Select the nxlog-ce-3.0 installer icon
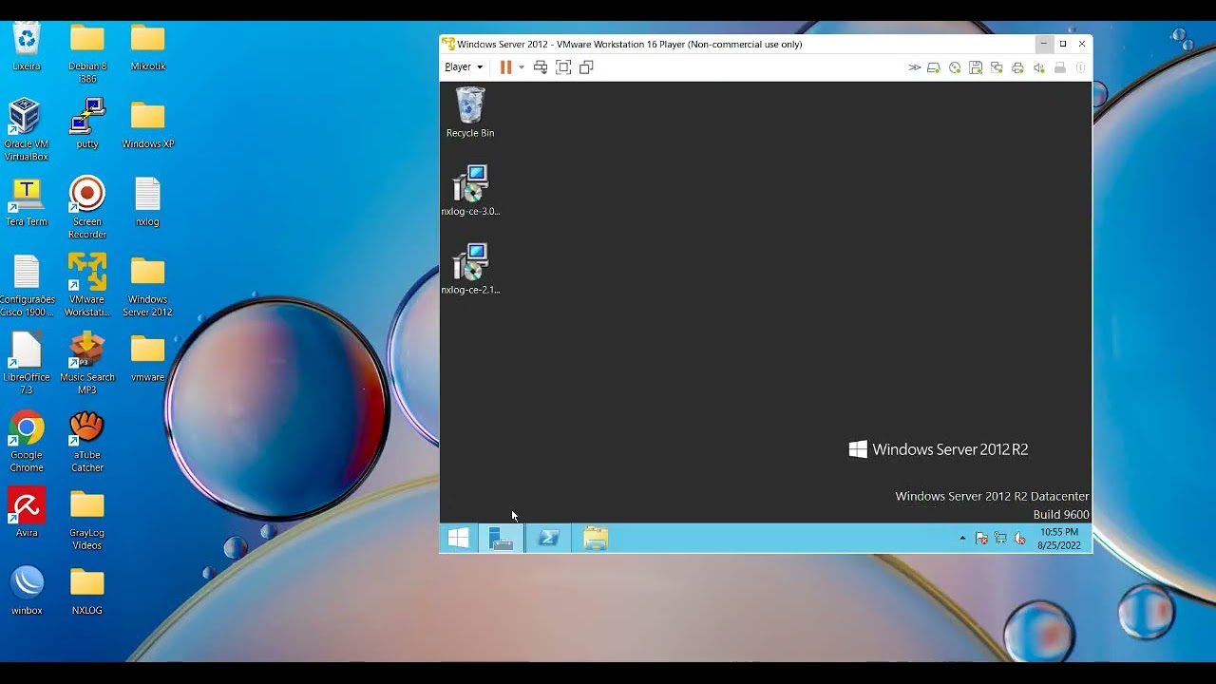 click(470, 190)
